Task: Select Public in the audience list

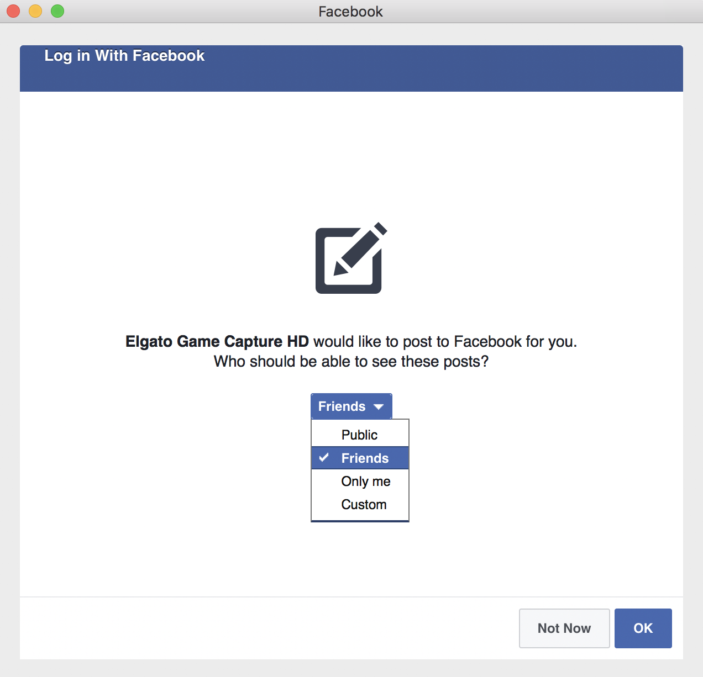Action: click(359, 435)
